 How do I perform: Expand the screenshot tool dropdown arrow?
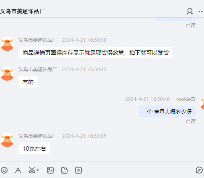[38, 170]
